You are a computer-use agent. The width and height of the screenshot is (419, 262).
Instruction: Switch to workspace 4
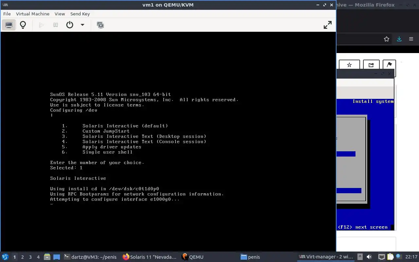pos(38,257)
